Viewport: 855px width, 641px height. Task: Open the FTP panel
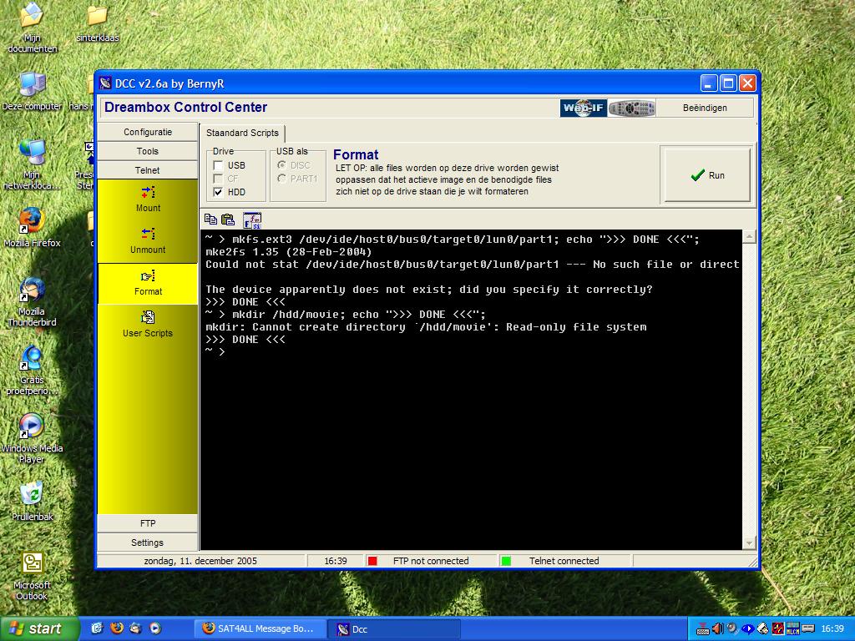point(147,523)
